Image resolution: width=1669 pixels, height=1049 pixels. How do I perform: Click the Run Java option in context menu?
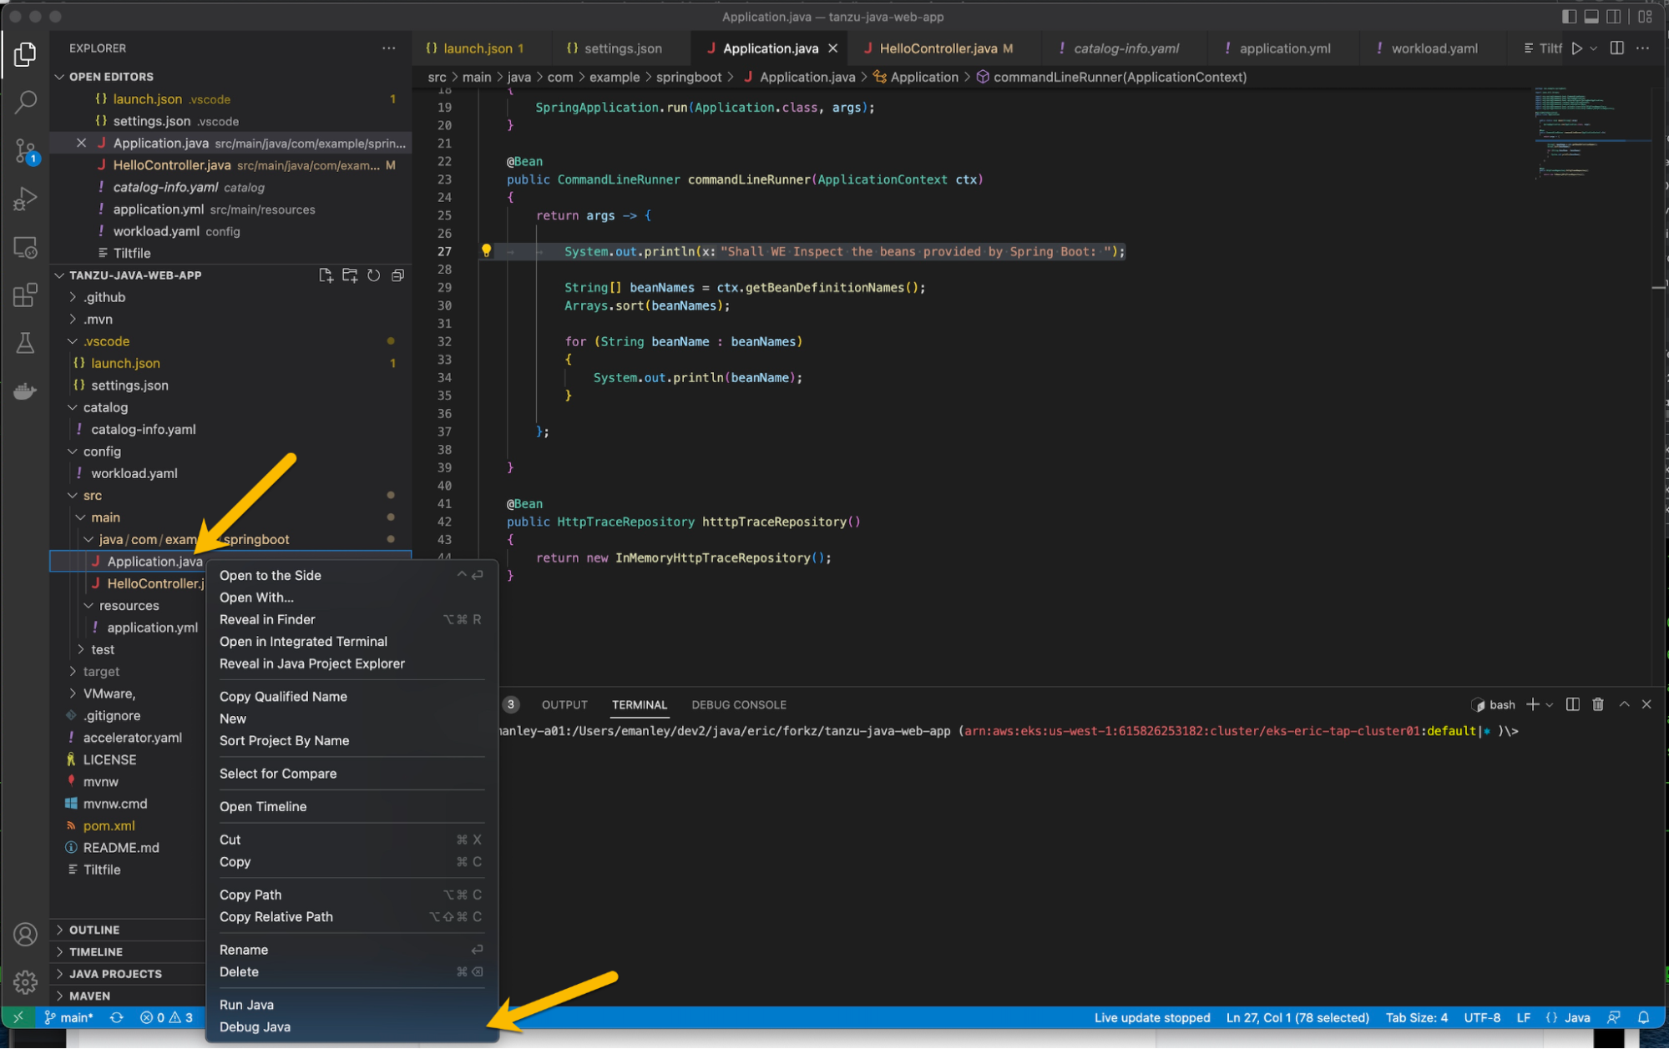tap(246, 1004)
